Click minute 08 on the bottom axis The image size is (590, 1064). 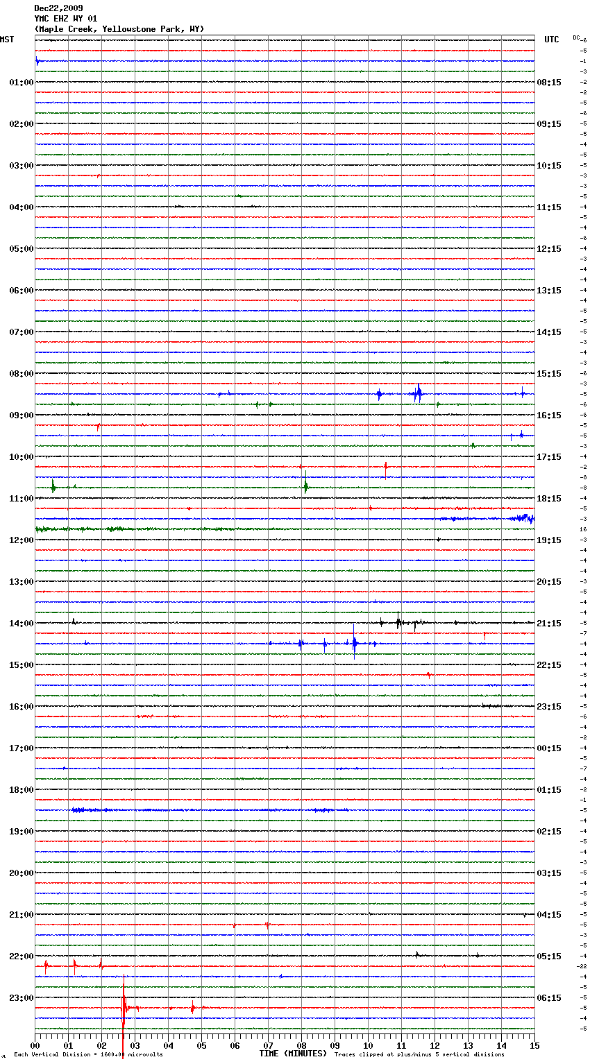301,1045
